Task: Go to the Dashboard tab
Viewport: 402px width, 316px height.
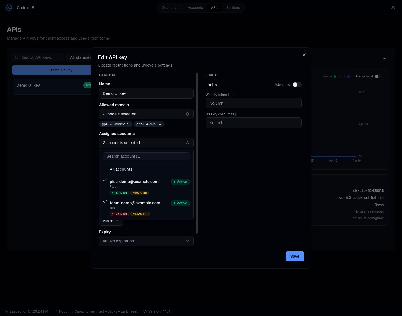Action: [x=171, y=8]
